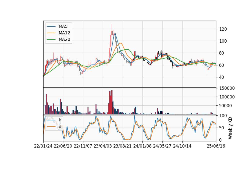The image size is (240, 172).
Task: Click the Weekly KD axis label
Action: (x=230, y=128)
